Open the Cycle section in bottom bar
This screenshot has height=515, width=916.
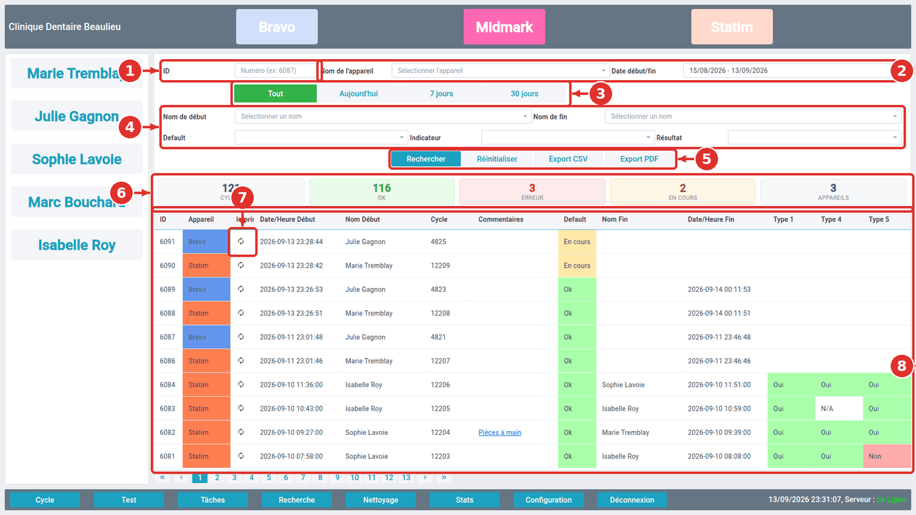pos(45,500)
